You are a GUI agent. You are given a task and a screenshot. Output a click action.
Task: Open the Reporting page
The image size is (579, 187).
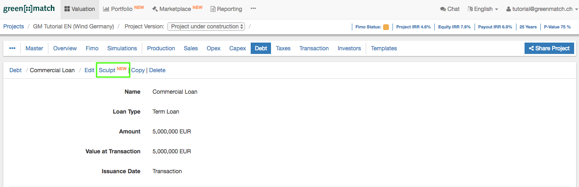coord(226,9)
